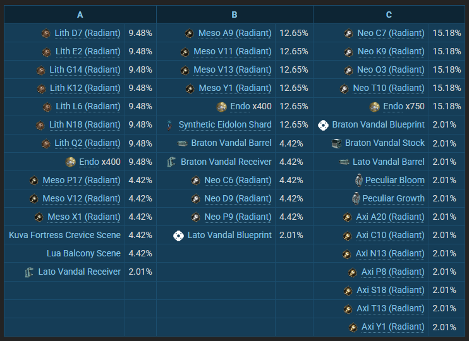This screenshot has width=469, height=341.
Task: Click the Braton Vandal Blueprint icon
Action: (324, 125)
